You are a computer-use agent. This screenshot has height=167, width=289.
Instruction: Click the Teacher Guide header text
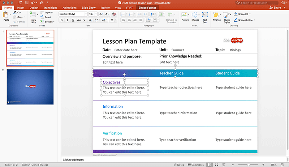pos(171,73)
